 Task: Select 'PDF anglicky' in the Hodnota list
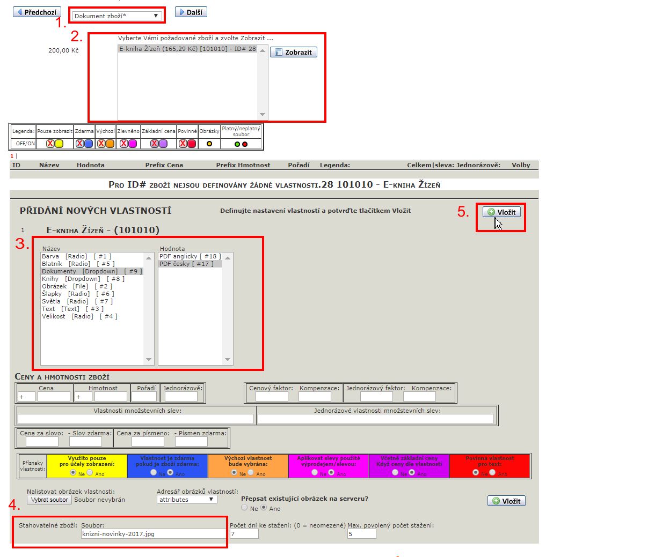[x=190, y=256]
